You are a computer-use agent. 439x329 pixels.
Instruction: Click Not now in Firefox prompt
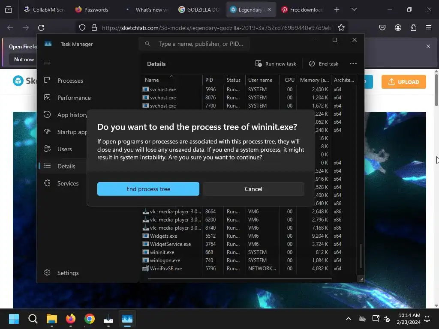point(24,59)
